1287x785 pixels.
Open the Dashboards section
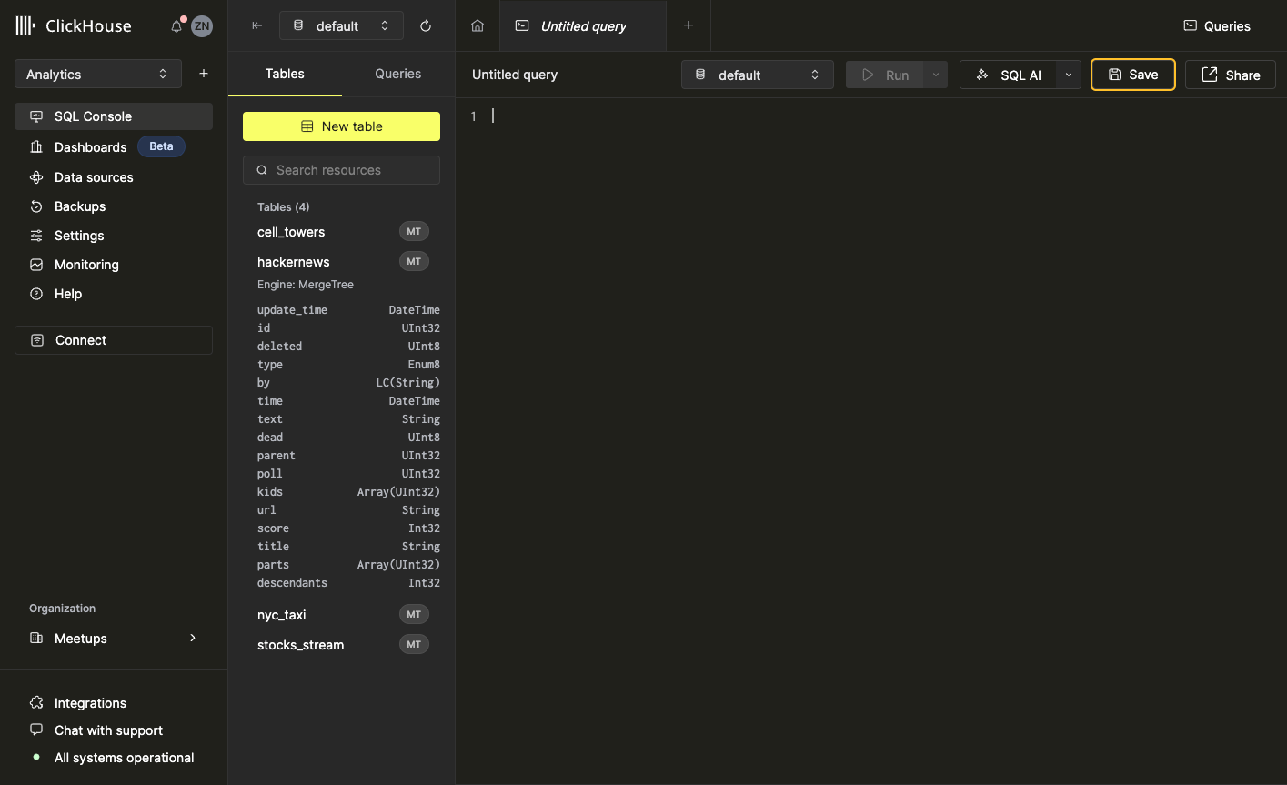click(x=89, y=146)
